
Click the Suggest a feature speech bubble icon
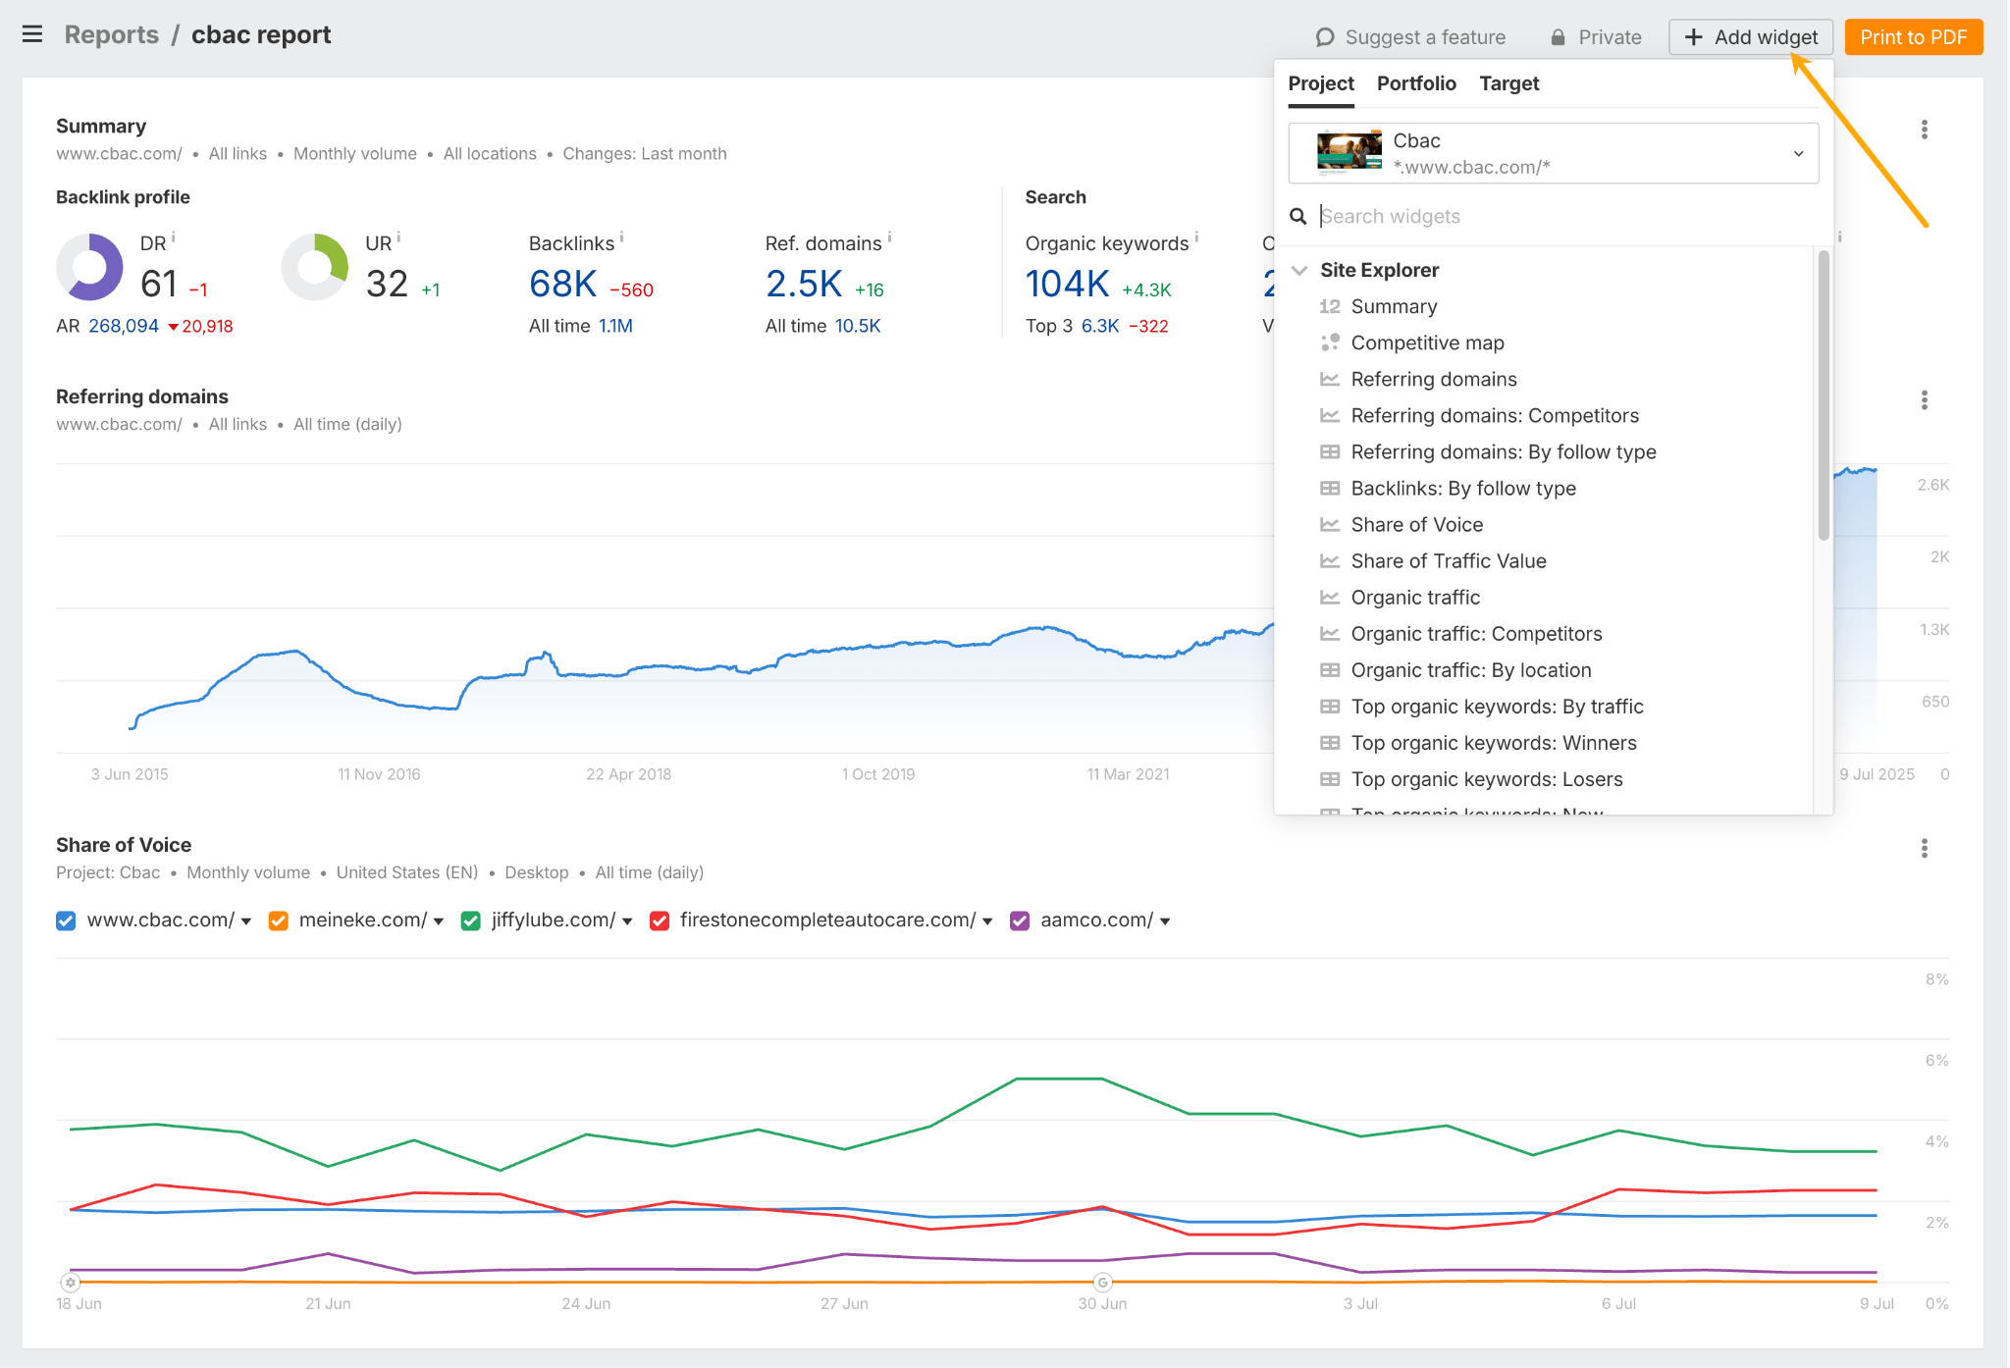click(1325, 36)
